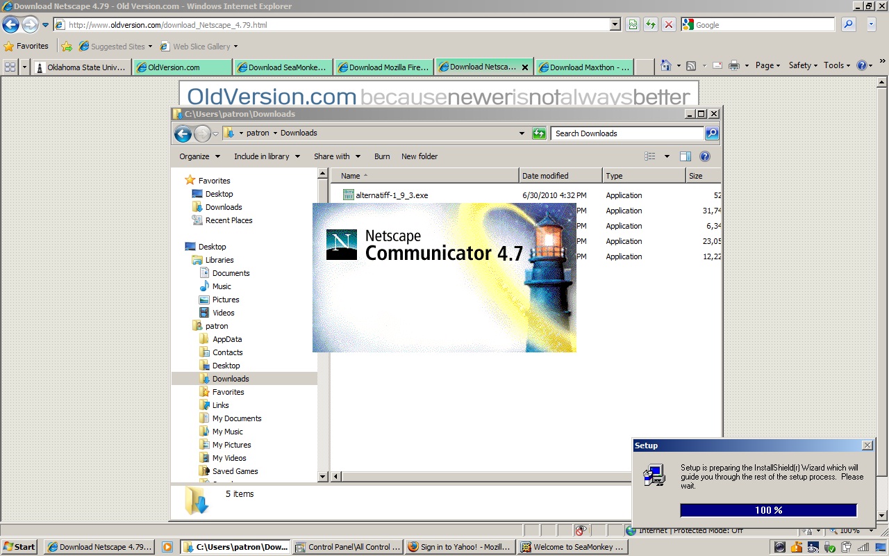Open search provider dropdown arrow

pos(872,25)
